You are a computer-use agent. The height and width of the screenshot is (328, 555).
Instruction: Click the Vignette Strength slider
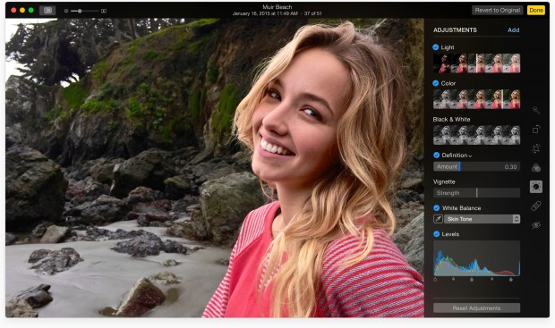coord(476,193)
